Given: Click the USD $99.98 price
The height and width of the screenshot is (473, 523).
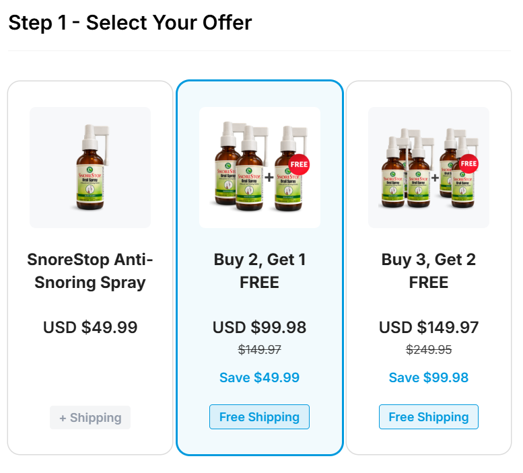Looking at the screenshot, I should [259, 328].
